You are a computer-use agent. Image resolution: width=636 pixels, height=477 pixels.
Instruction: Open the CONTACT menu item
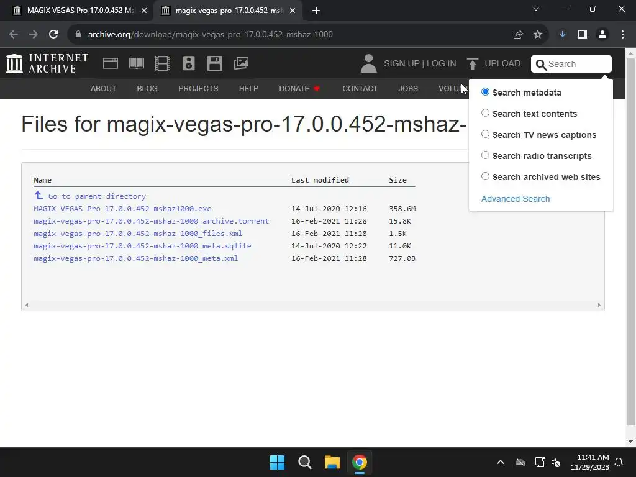click(x=360, y=88)
